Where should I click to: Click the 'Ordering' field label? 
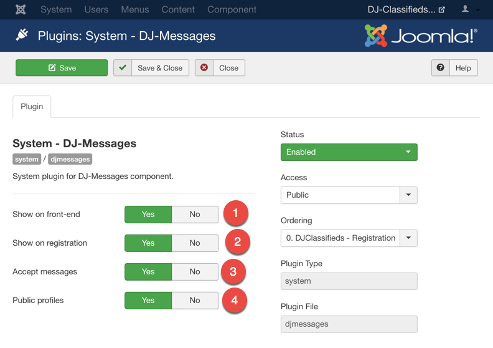coord(296,220)
